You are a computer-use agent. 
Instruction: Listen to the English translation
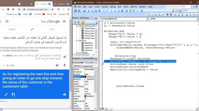tap(64, 95)
